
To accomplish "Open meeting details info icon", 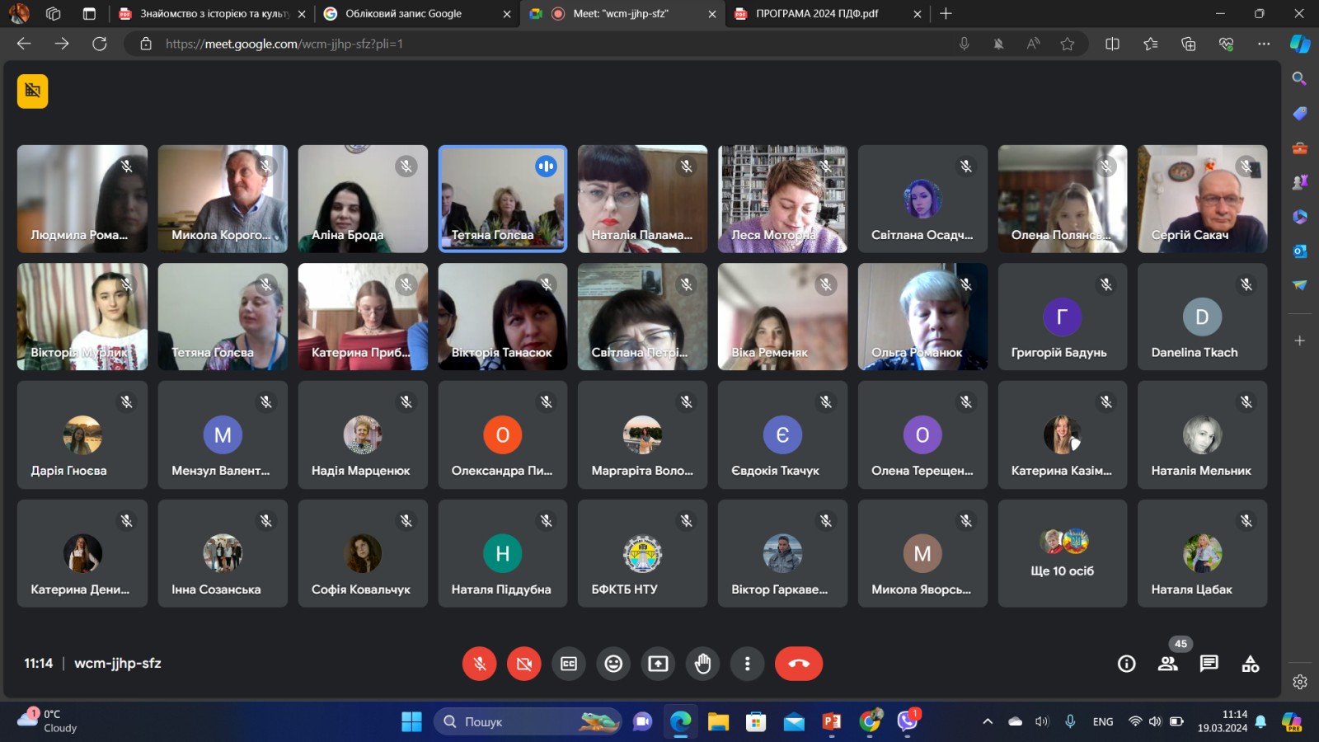I will (1126, 664).
